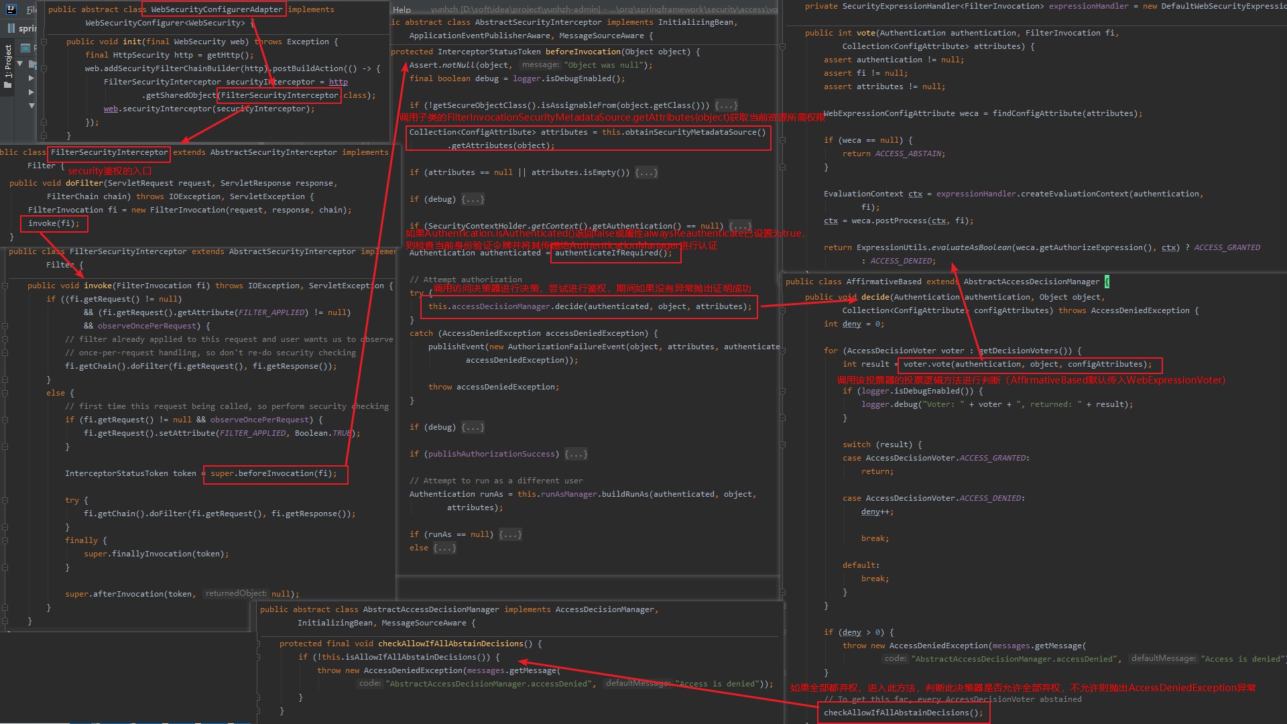Click the root folder icon in project tree
Image resolution: width=1287 pixels, height=724 pixels.
(x=32, y=64)
